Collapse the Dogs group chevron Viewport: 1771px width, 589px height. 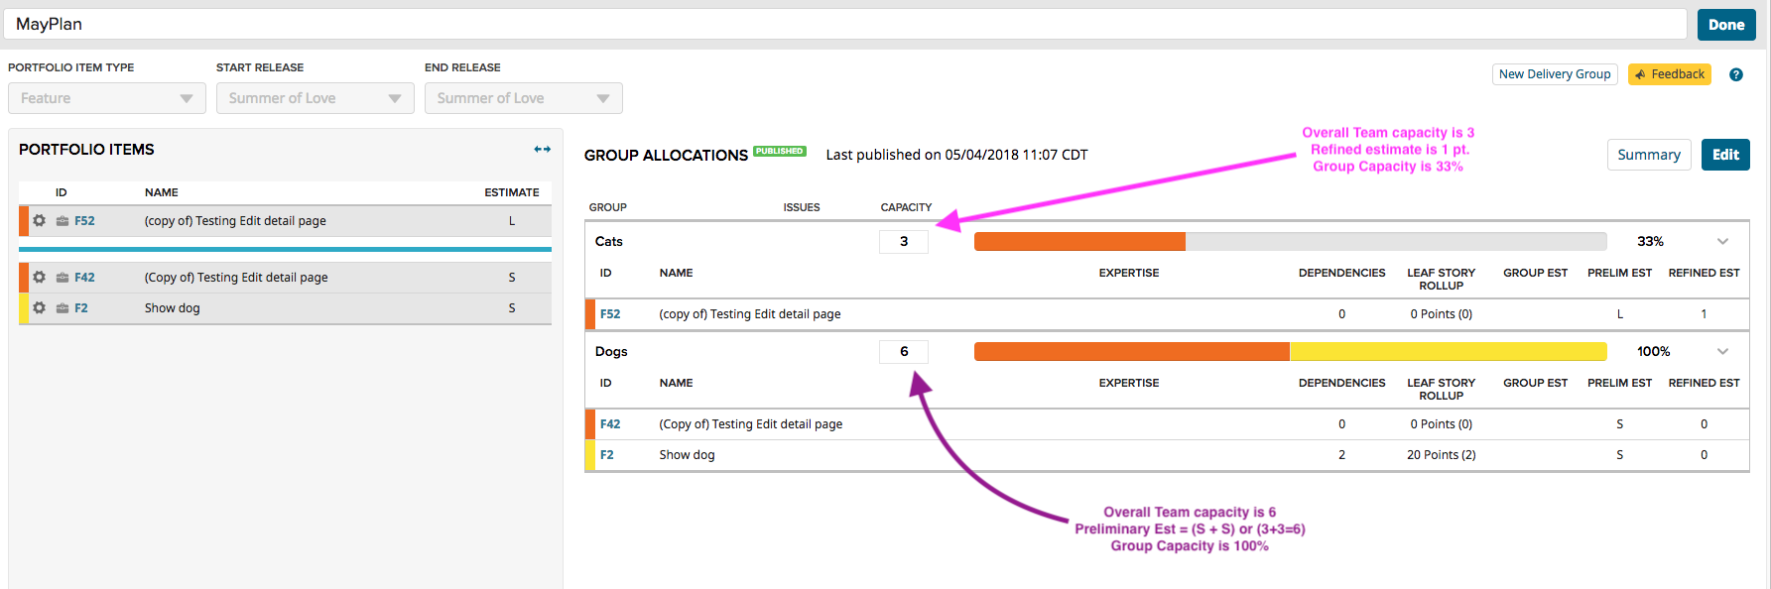pyautogui.click(x=1722, y=352)
